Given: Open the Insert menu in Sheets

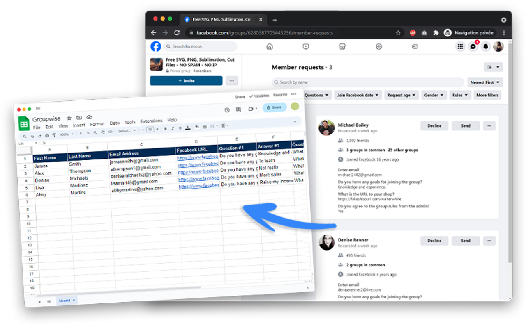Looking at the screenshot, I should tap(79, 125).
